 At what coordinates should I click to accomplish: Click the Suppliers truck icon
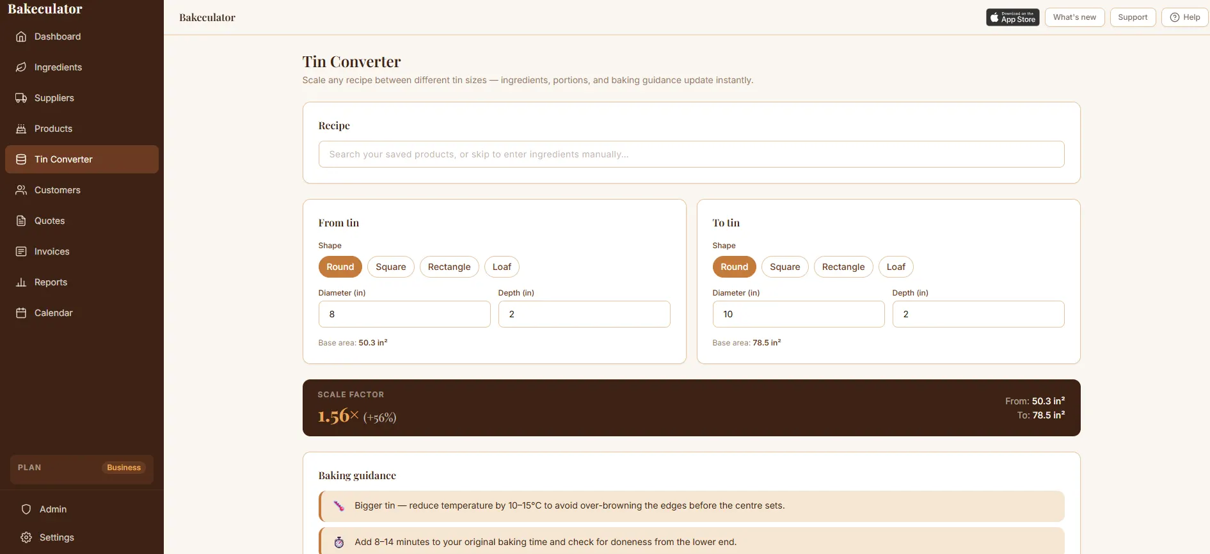coord(21,98)
